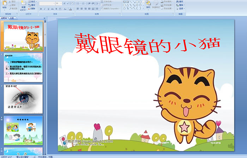Open the Select (选择) menu
Image resolution: width=247 pixels, height=158 pixels.
pos(180,8)
